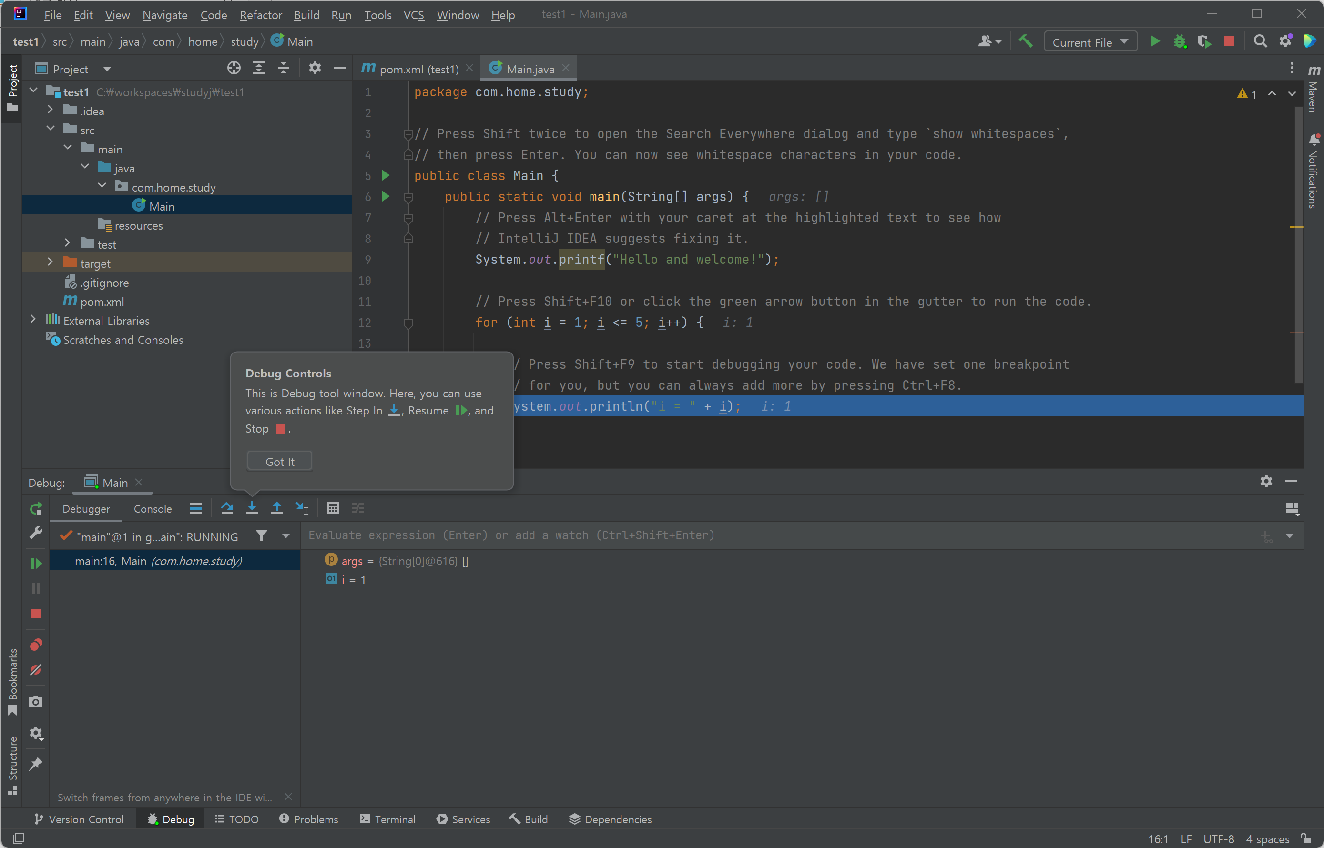
Task: Click the Got It button
Action: pos(279,462)
